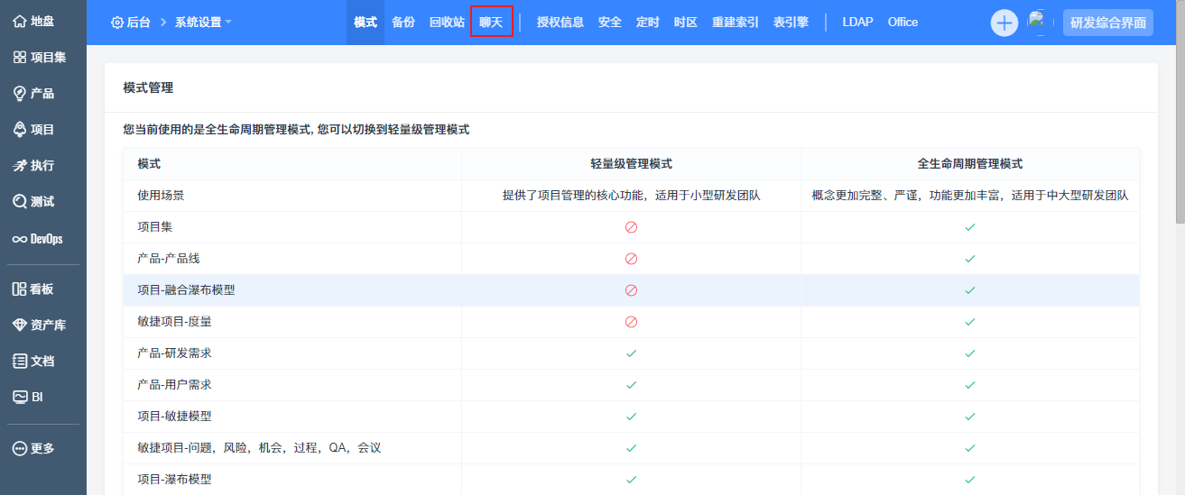Switch to the 模式 tab
This screenshot has width=1185, height=495.
pyautogui.click(x=366, y=22)
